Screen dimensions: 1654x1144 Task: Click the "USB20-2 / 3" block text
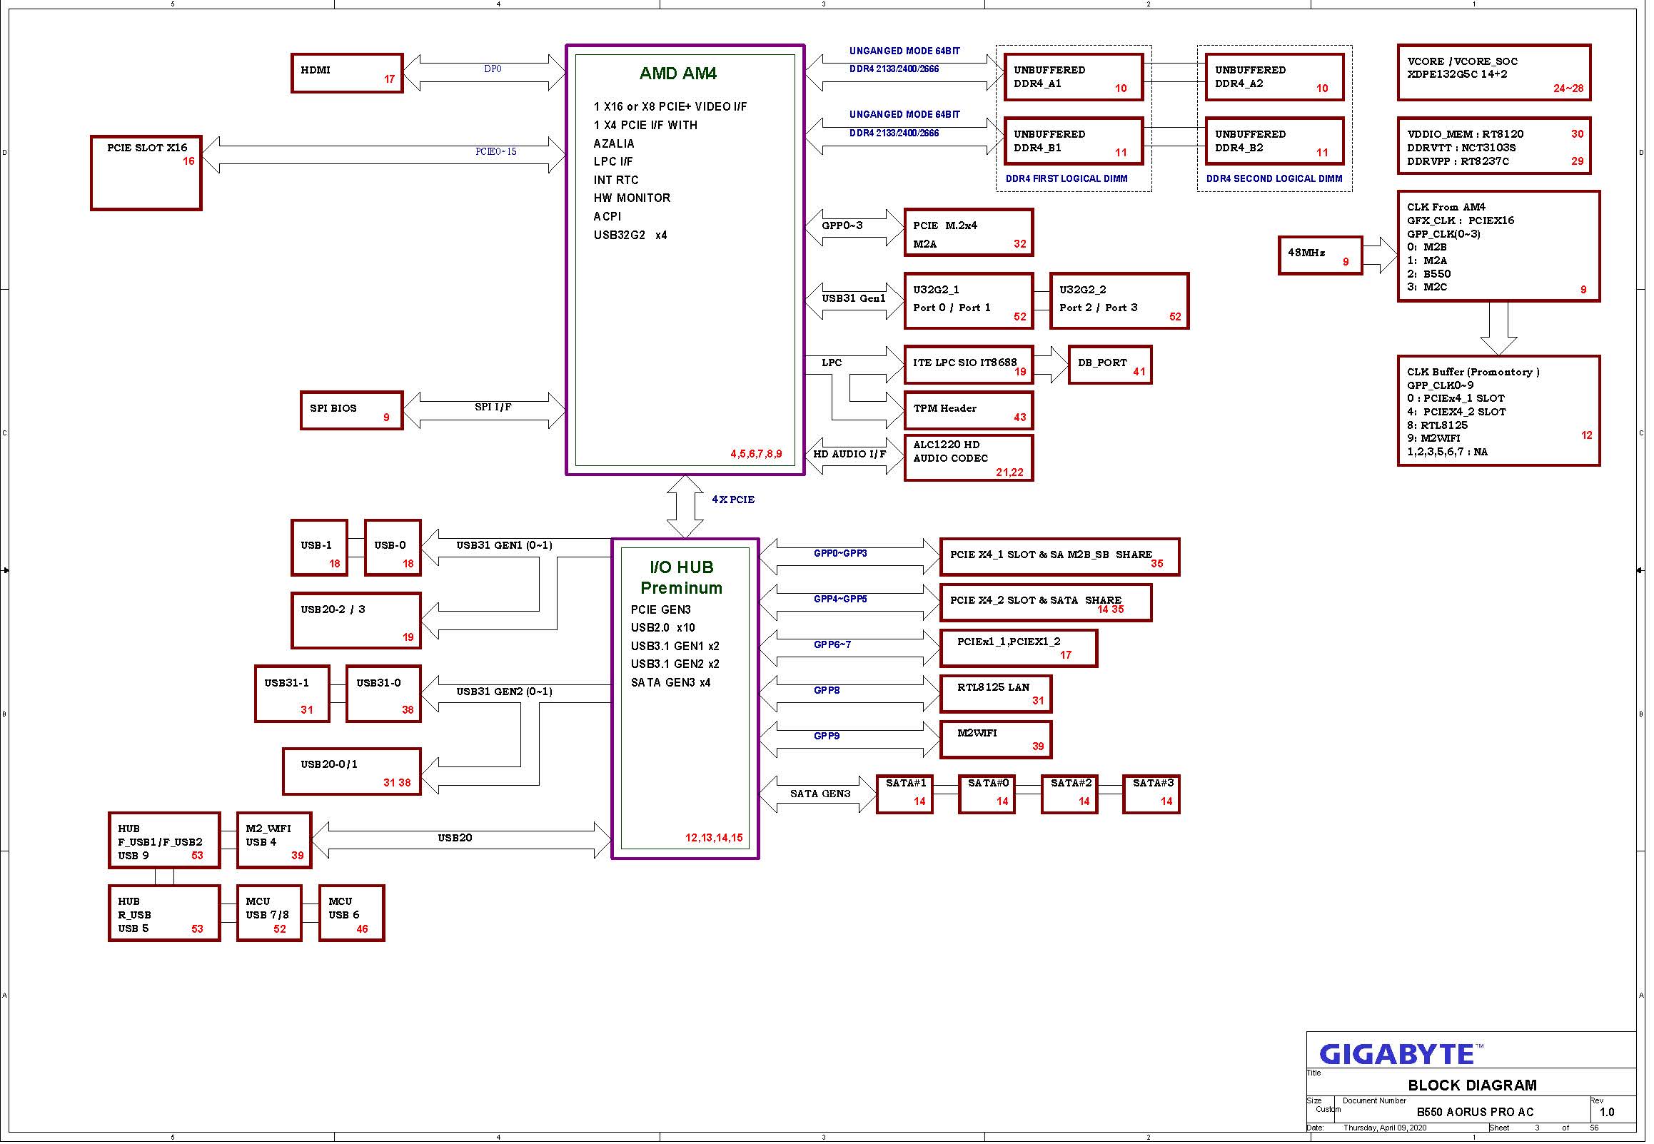(333, 609)
